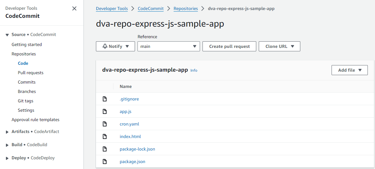The height and width of the screenshot is (169, 375).
Task: Click the Repositories breadcrumb link
Action: (x=186, y=8)
